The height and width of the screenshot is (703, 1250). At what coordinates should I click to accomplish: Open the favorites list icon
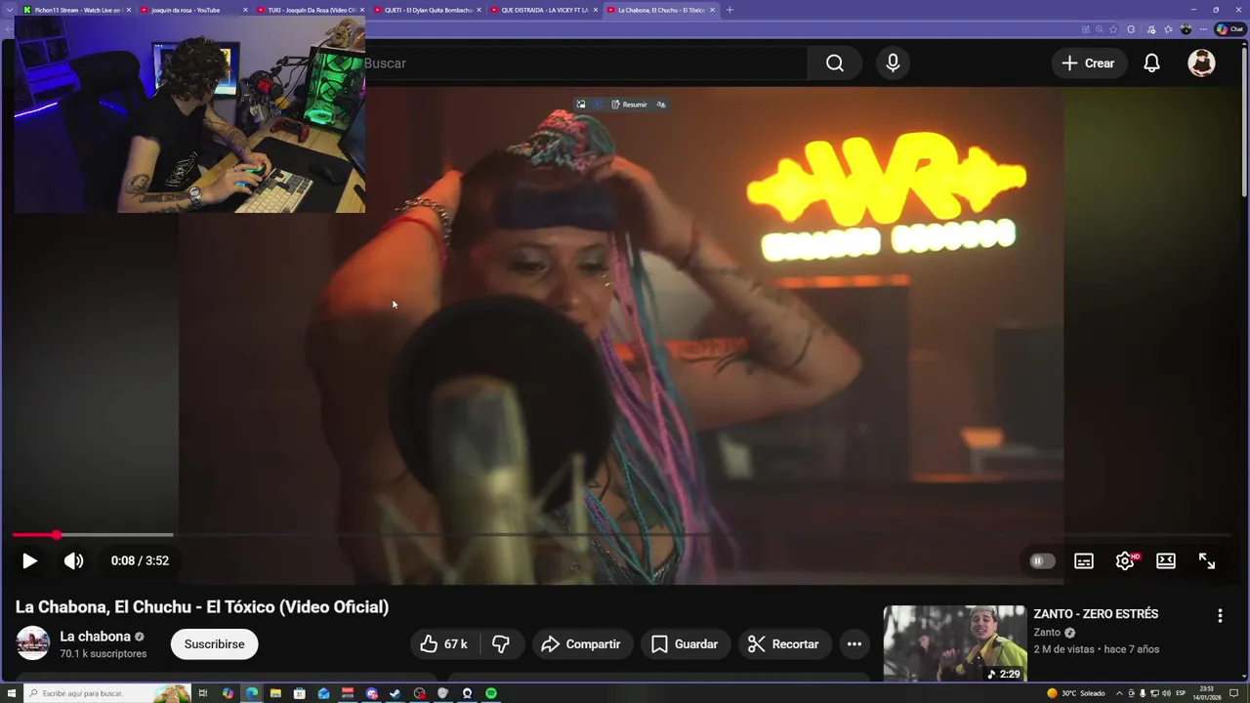(x=1168, y=29)
